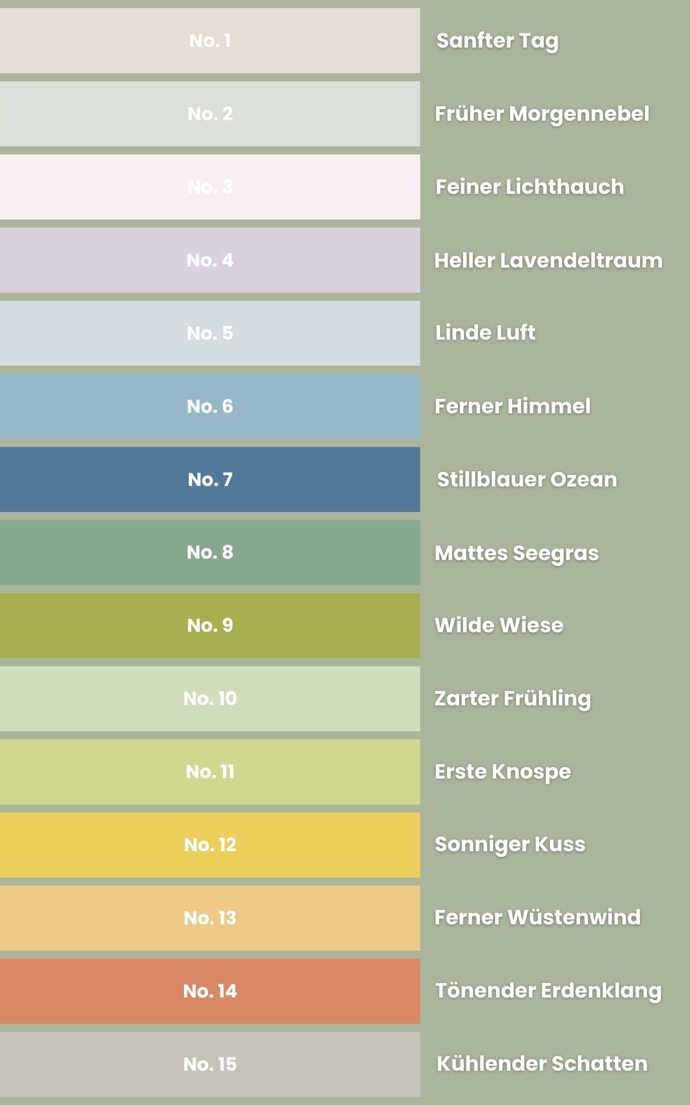Click the 'Wilde Wiese' color name
This screenshot has width=690, height=1105.
click(x=499, y=625)
